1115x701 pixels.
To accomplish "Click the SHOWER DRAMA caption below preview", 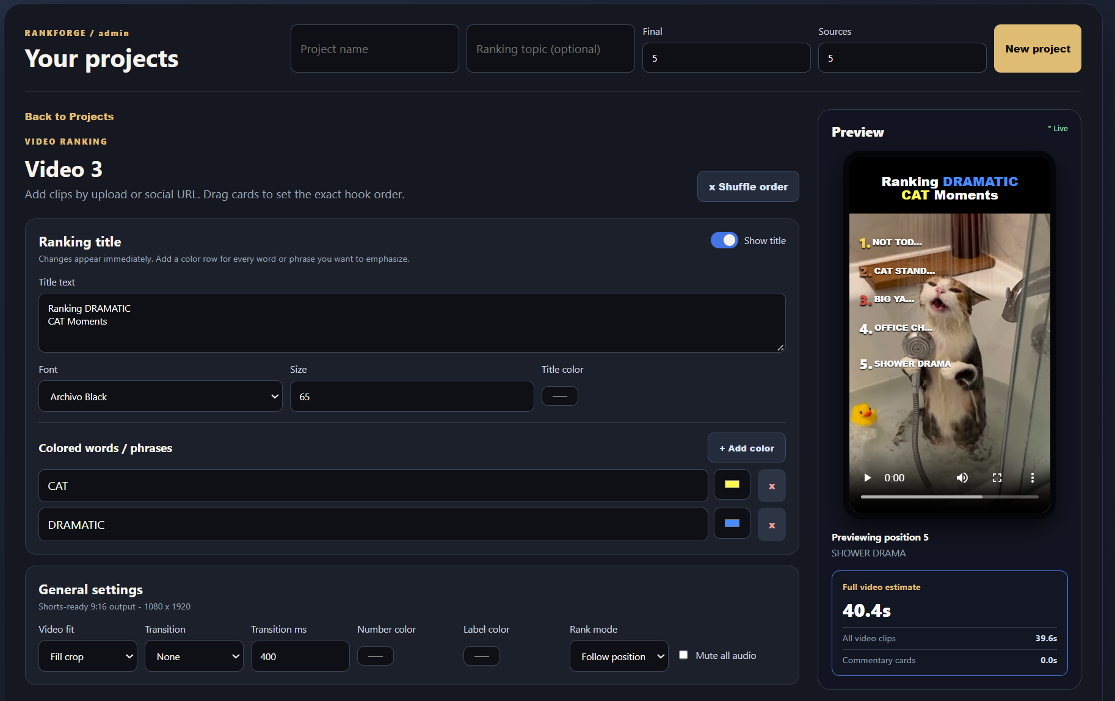I will 868,553.
